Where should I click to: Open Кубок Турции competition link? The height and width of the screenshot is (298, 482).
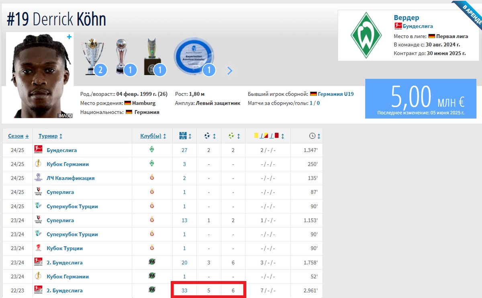coord(65,248)
